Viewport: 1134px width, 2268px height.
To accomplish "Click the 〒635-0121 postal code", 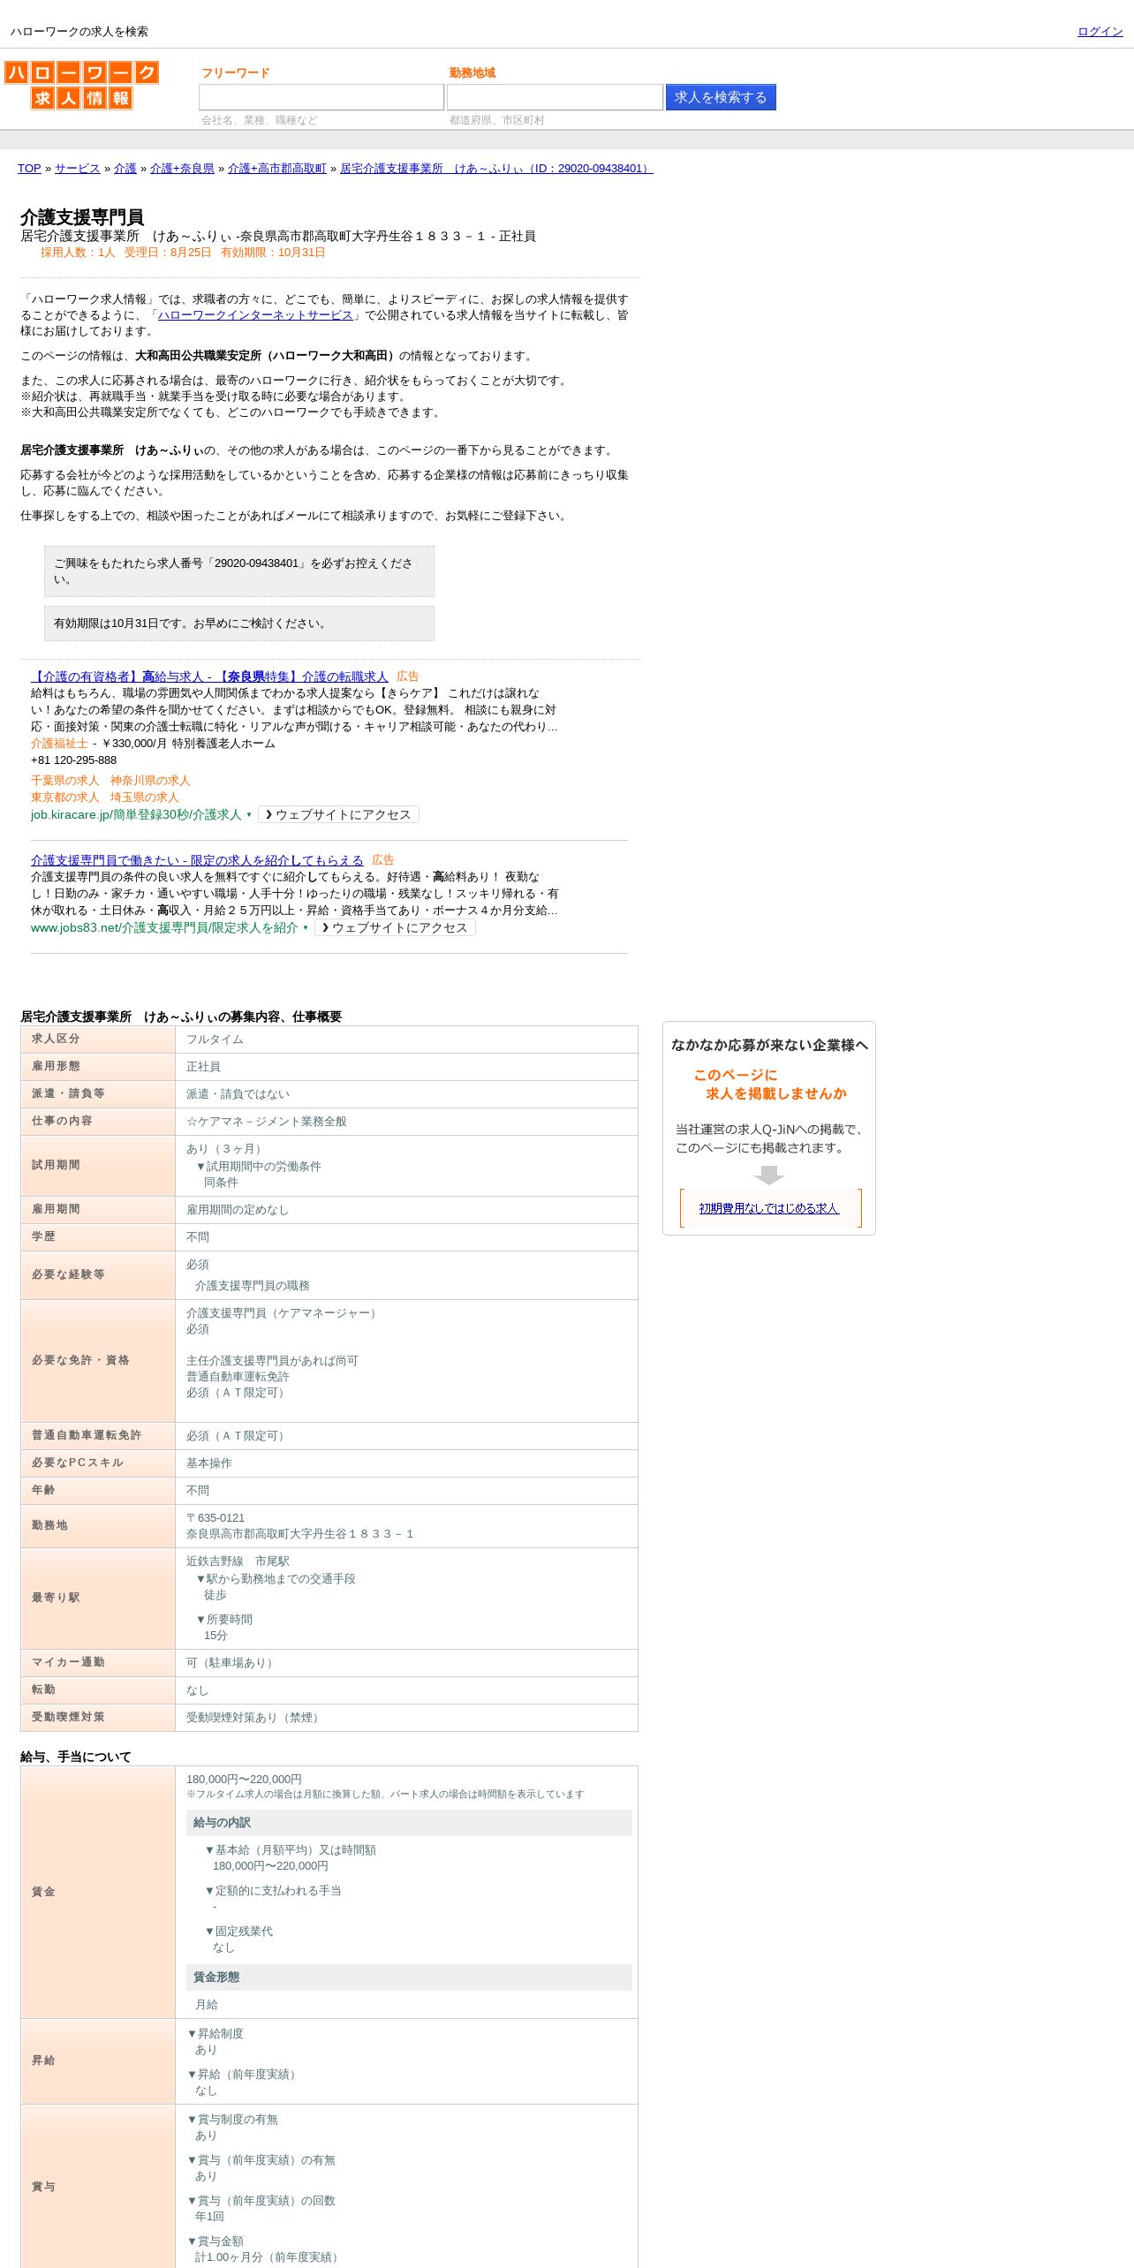I will 215,1518.
